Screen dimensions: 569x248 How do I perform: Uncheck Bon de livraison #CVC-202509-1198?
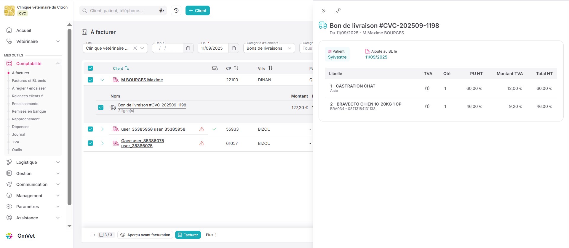(x=101, y=108)
